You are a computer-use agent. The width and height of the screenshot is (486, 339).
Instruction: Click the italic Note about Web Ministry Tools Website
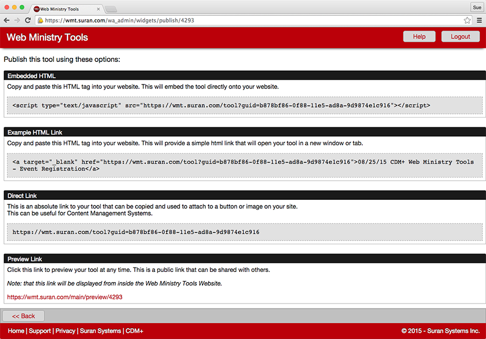[114, 283]
